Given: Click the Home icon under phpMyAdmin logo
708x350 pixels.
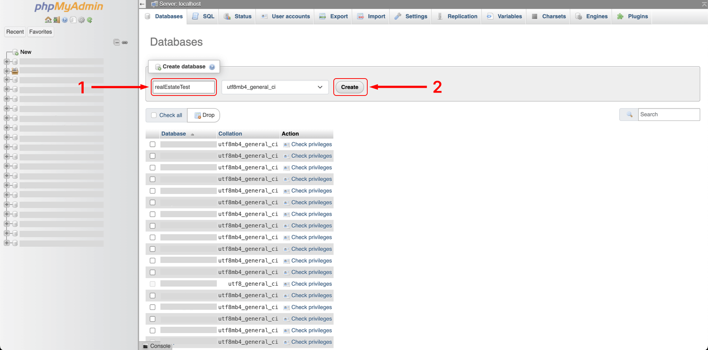Looking at the screenshot, I should click(48, 20).
